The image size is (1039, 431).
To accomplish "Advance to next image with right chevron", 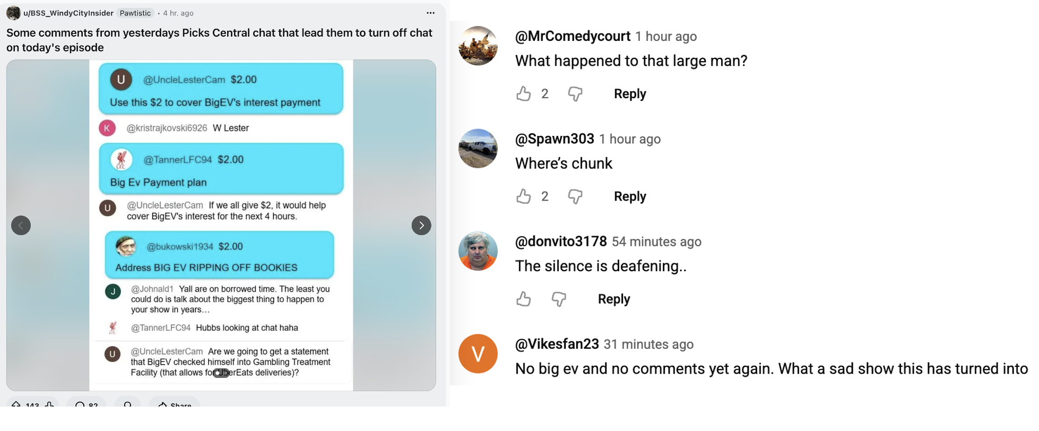I will pyautogui.click(x=421, y=225).
